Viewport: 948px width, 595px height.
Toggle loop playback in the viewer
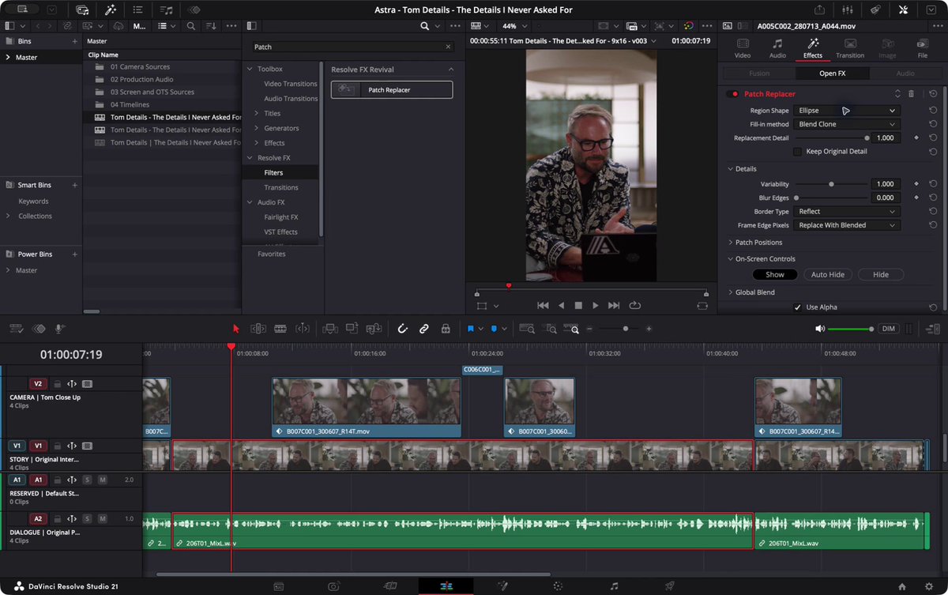click(634, 305)
